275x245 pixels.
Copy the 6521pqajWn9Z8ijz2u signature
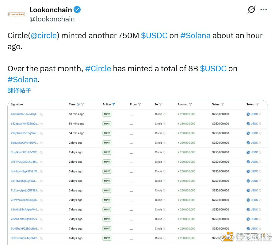[41, 124]
